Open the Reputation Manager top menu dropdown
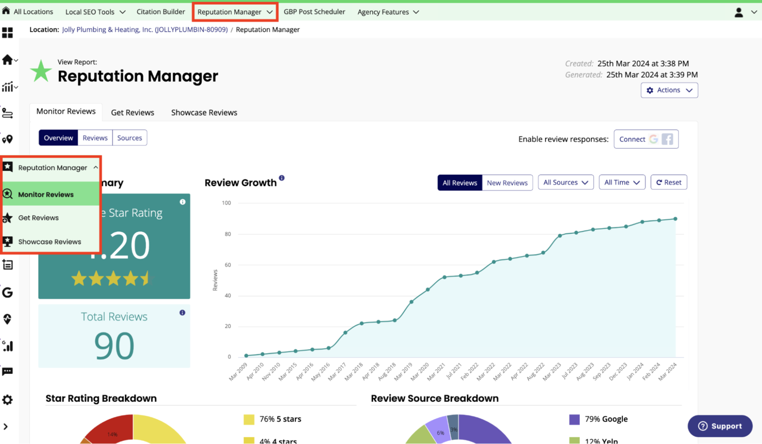This screenshot has width=762, height=444. (x=235, y=12)
